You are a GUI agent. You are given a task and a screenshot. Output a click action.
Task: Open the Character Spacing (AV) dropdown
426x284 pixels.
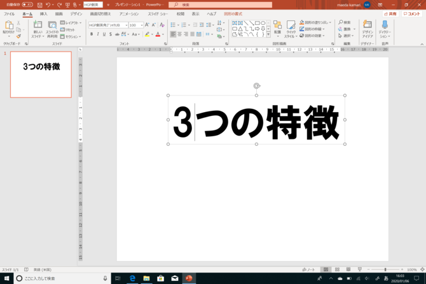point(125,34)
